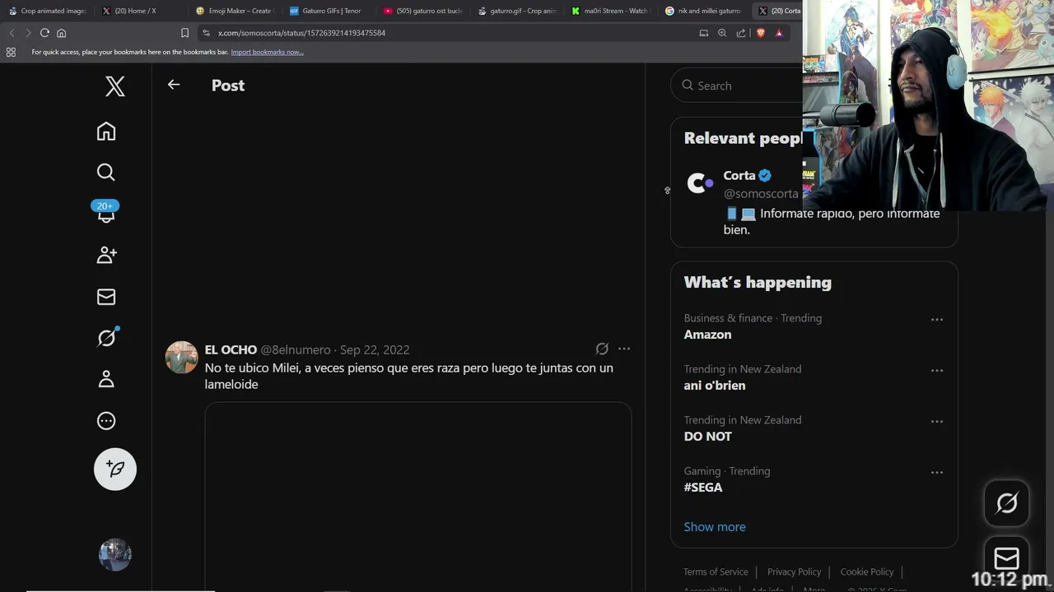Open the tweet's three-dot more menu
The image size is (1054, 592).
(624, 349)
